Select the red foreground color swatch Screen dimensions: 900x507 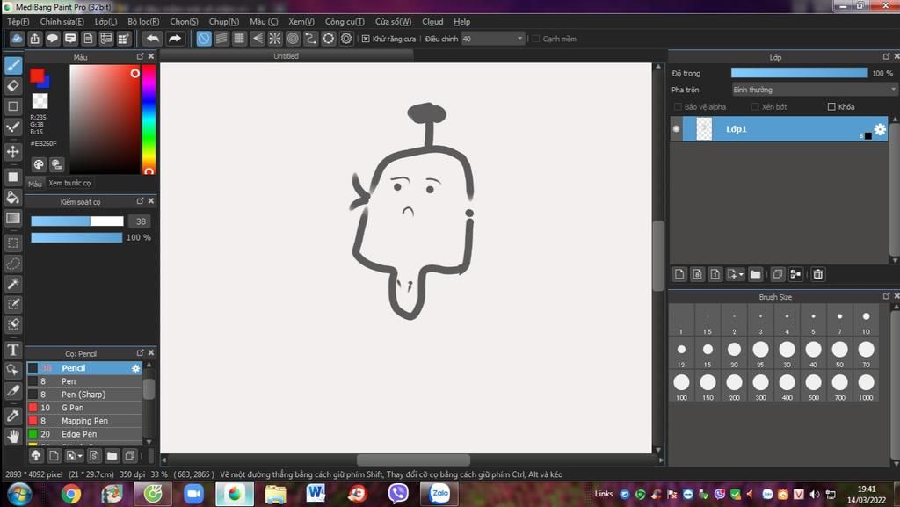click(x=37, y=76)
